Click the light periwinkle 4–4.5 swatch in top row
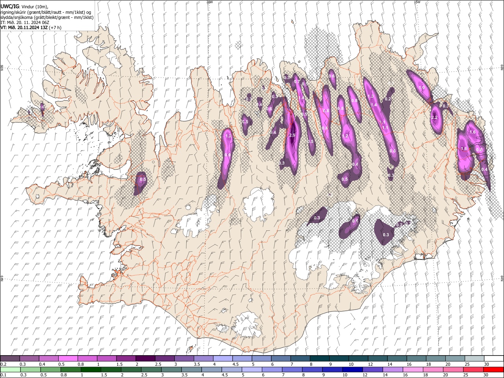504x378 pixels. point(222,359)
